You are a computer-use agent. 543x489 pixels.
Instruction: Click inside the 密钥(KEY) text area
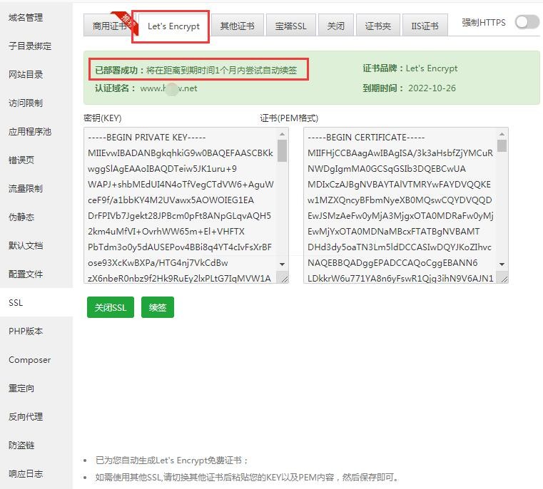point(178,207)
